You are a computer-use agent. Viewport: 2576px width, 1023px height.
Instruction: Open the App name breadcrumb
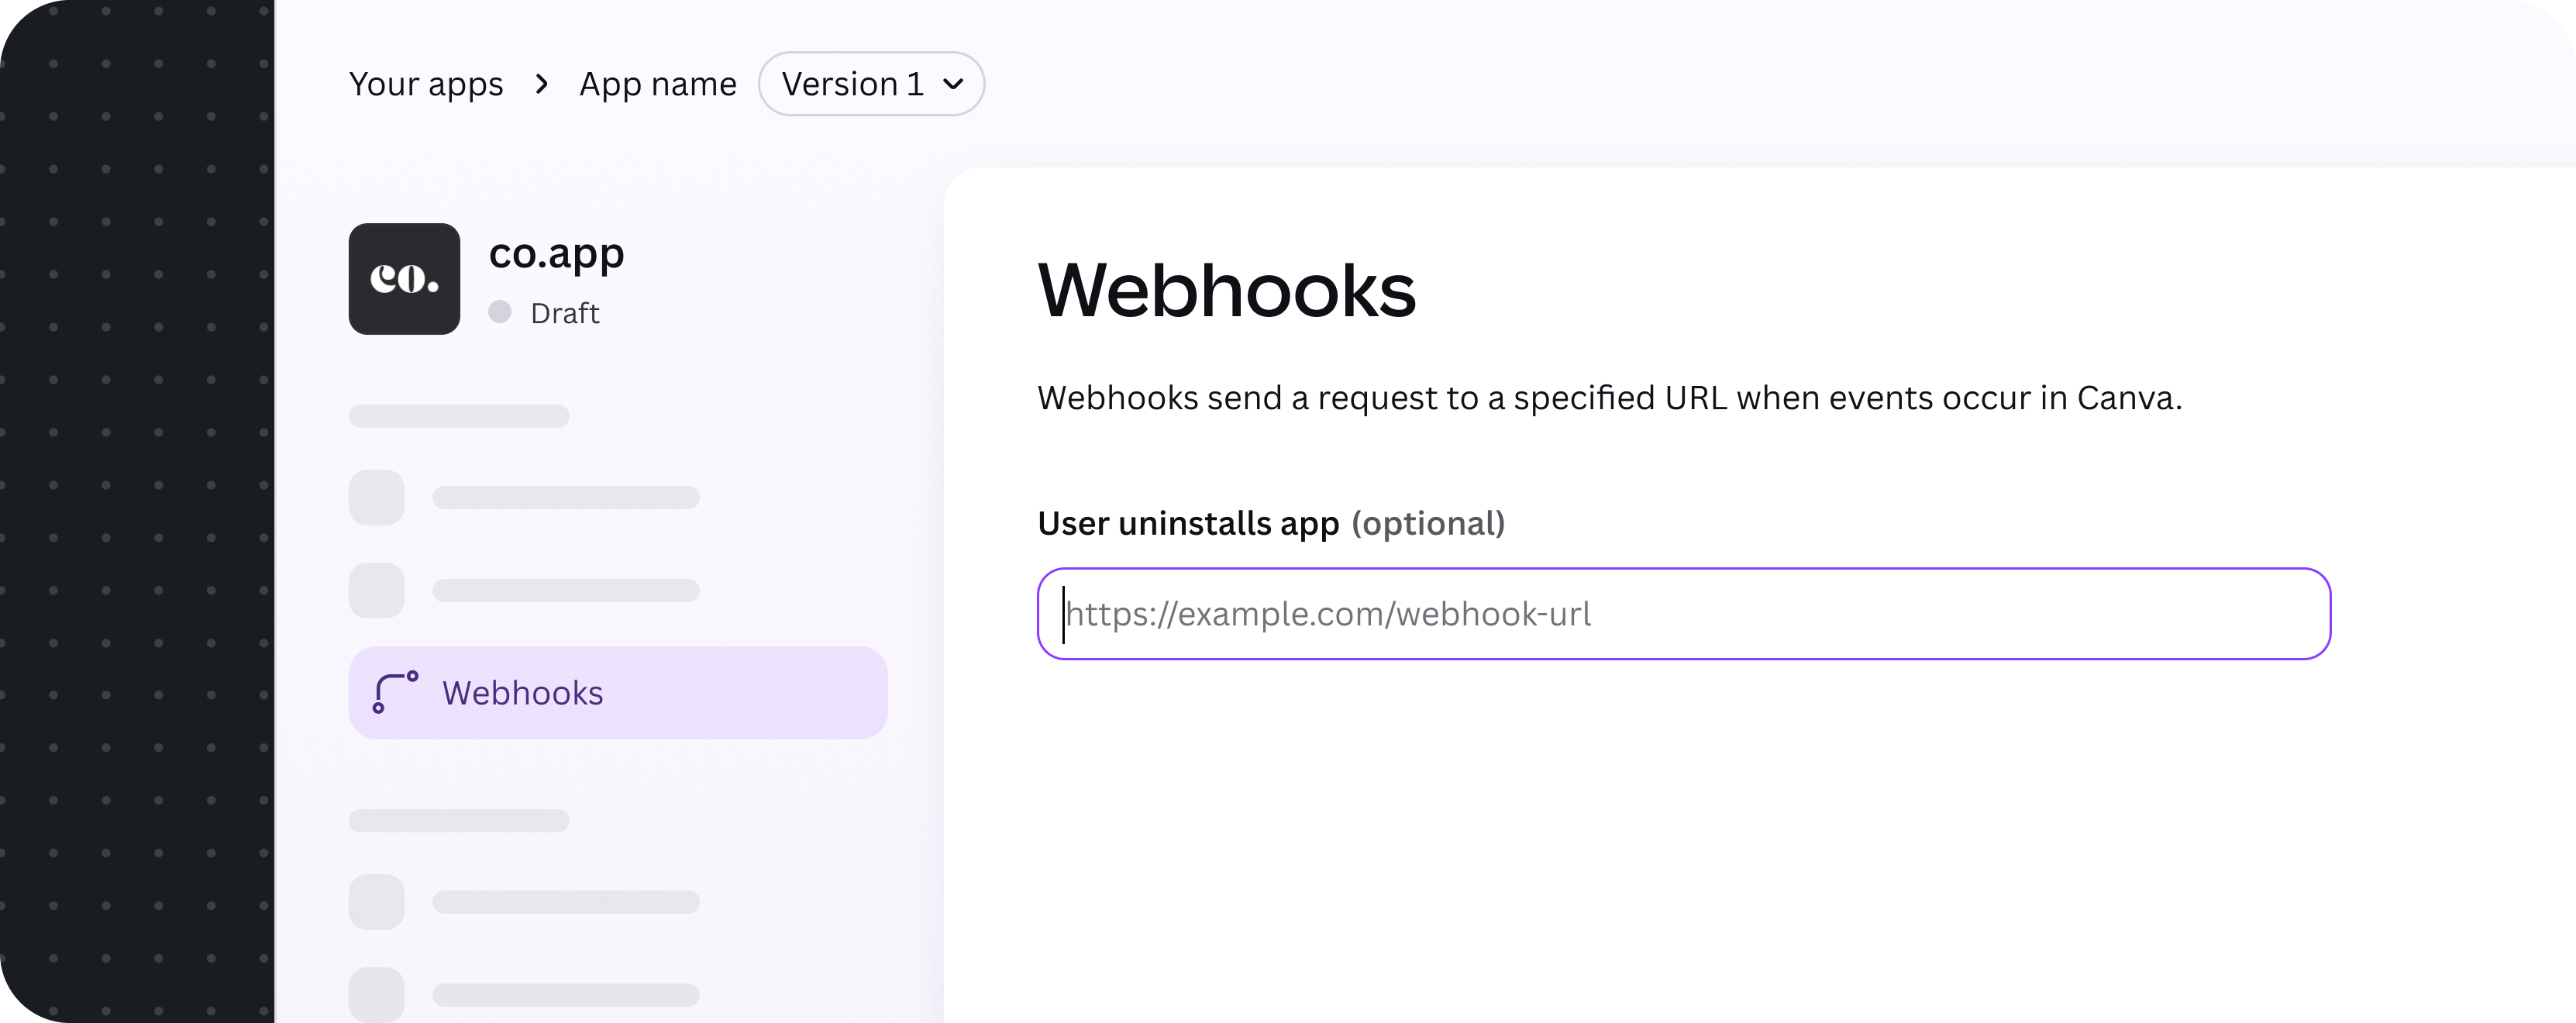tap(658, 85)
